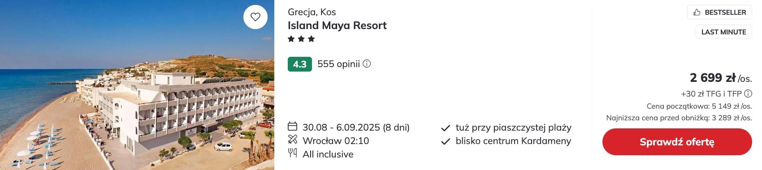Click the three-star hotel rating
This screenshot has width=762, height=170.
pyautogui.click(x=301, y=39)
